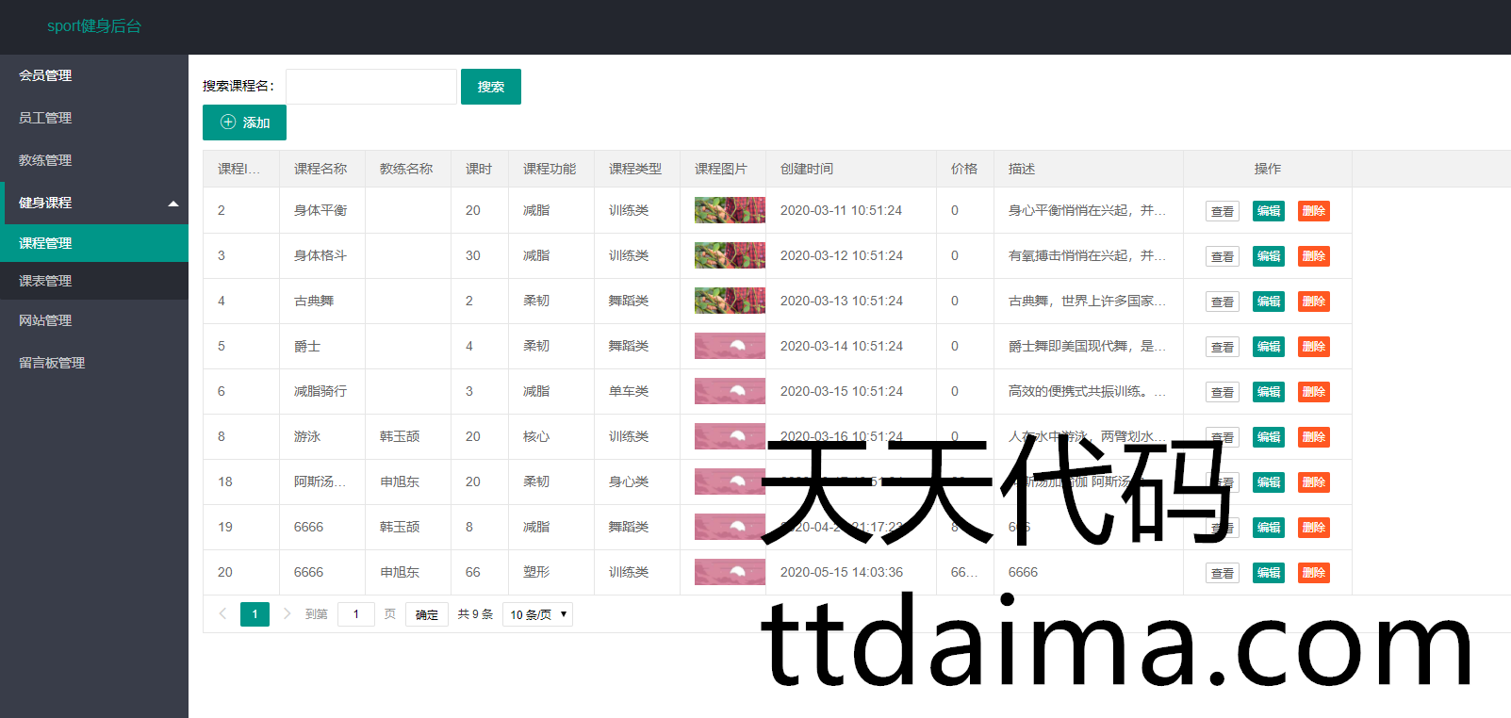Go to previous page arrow
Image resolution: width=1511 pixels, height=718 pixels.
point(222,614)
